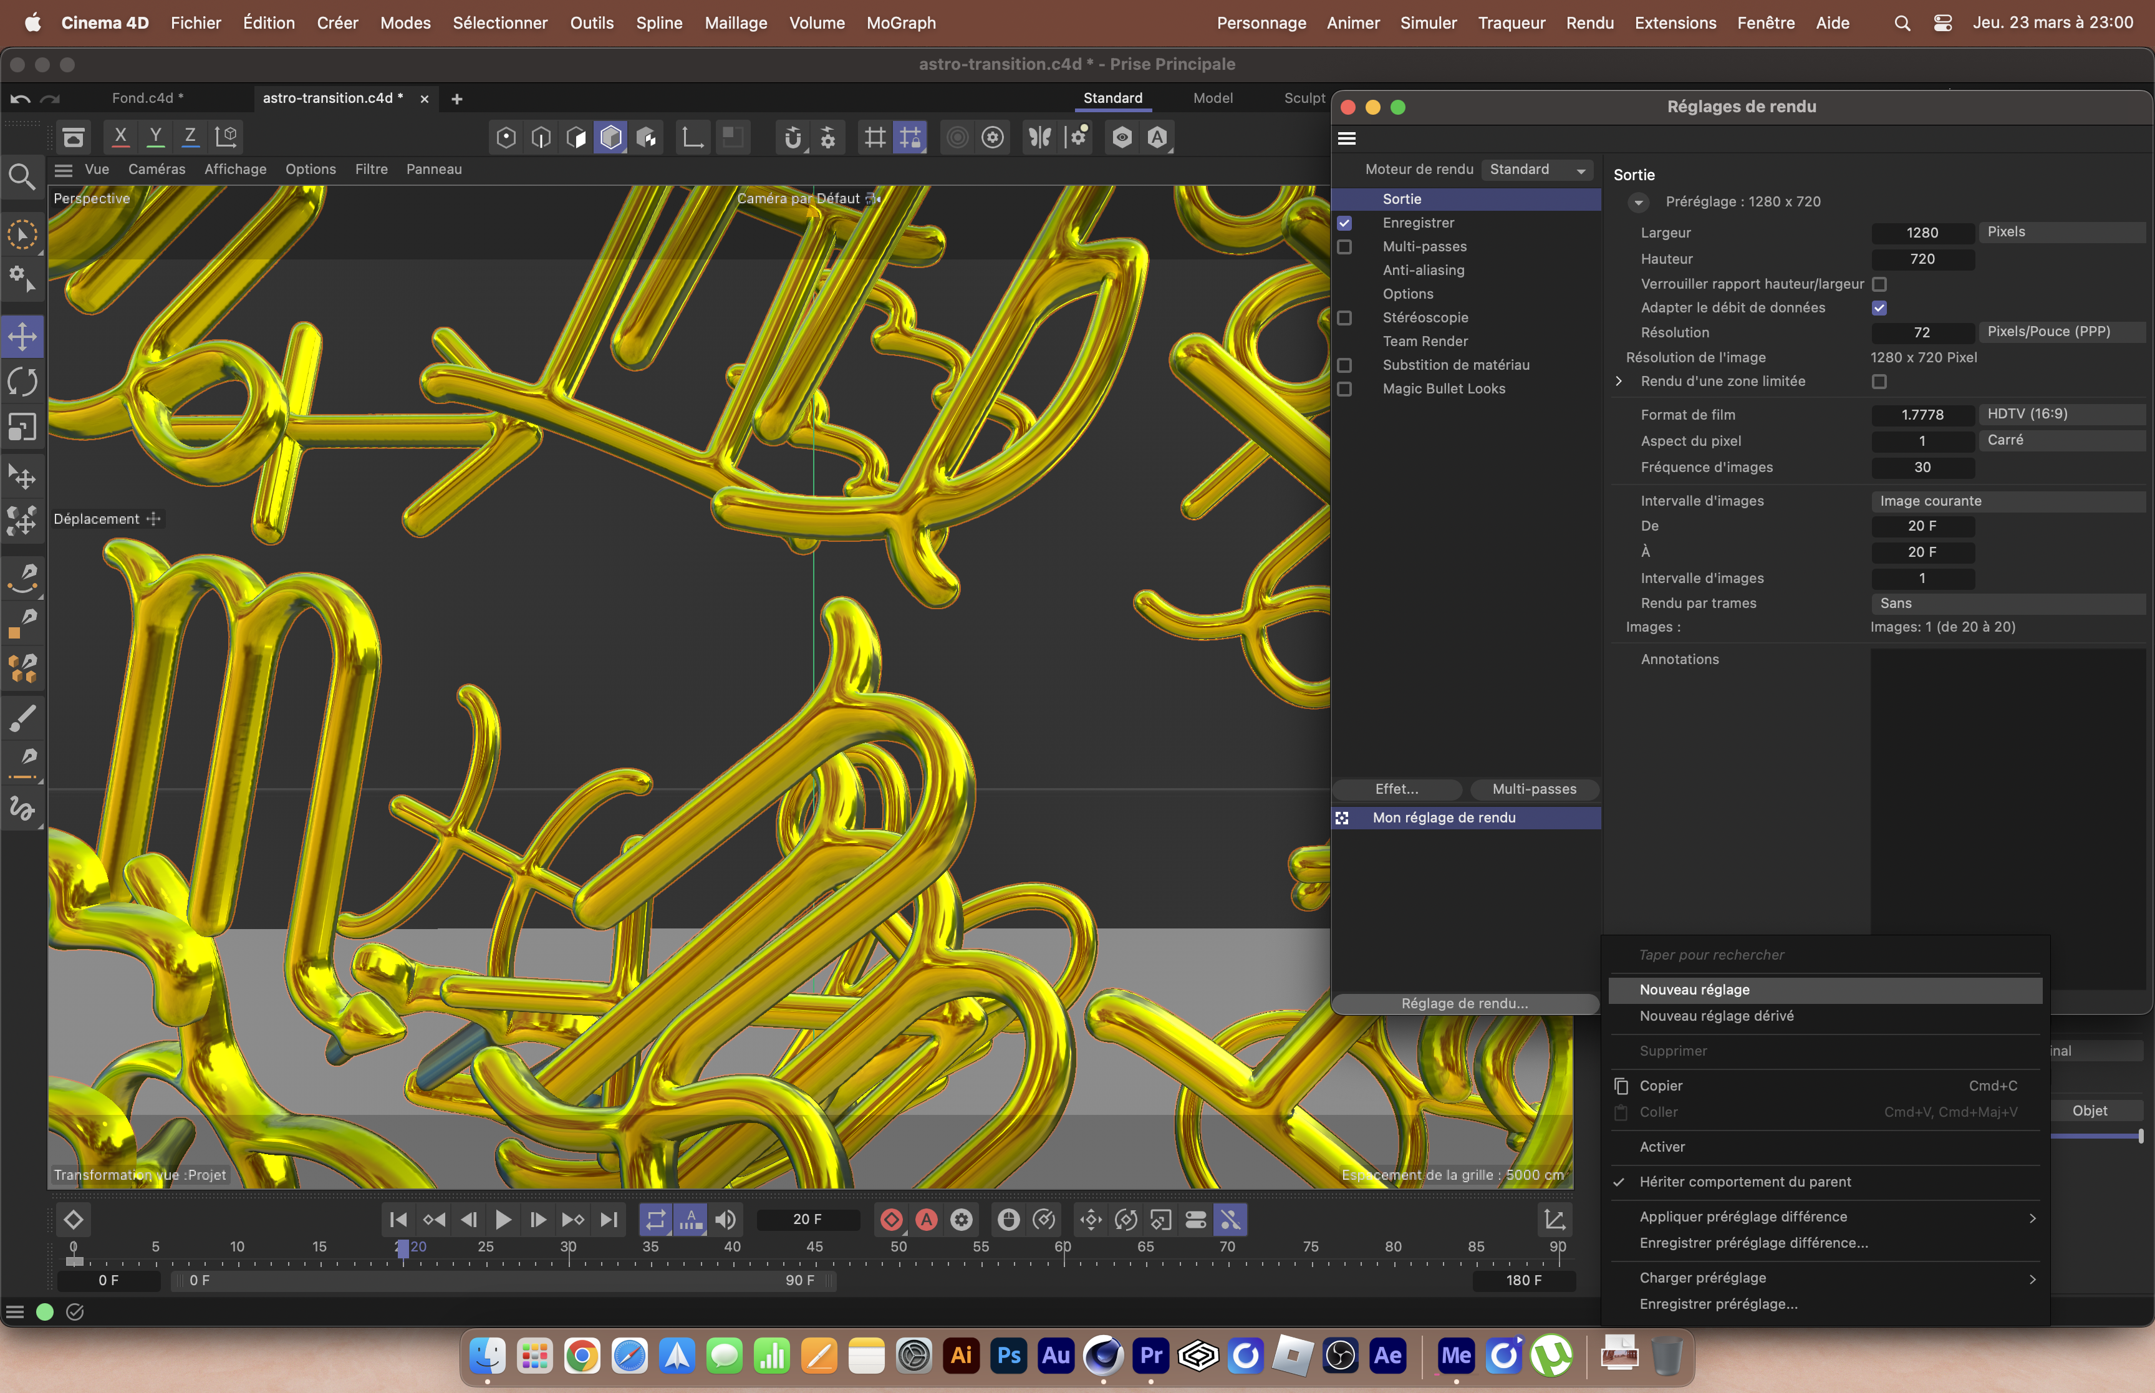Screen dimensions: 2155x1393
Task: Click the undo arrow icon
Action: [x=20, y=99]
